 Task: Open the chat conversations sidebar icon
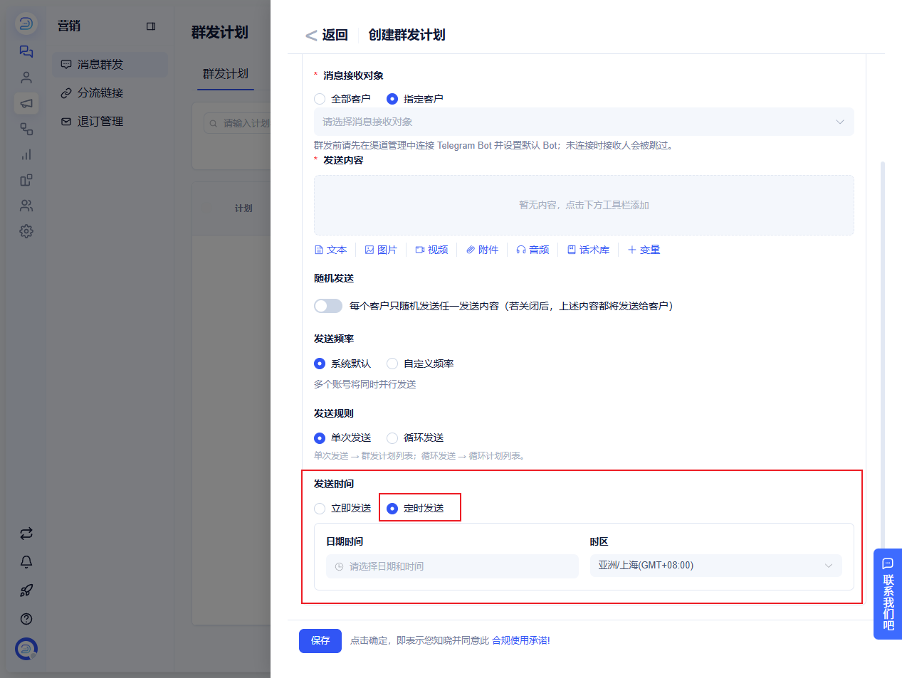(26, 51)
